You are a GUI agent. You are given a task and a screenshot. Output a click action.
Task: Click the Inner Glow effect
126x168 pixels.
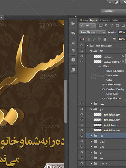click(x=112, y=76)
